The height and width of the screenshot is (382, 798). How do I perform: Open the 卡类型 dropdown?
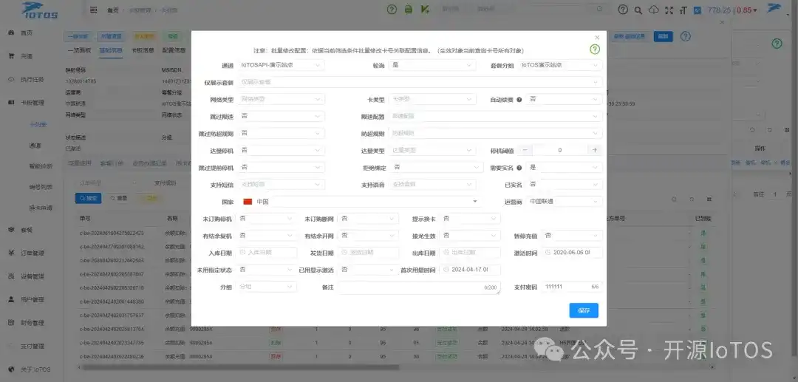click(x=432, y=99)
